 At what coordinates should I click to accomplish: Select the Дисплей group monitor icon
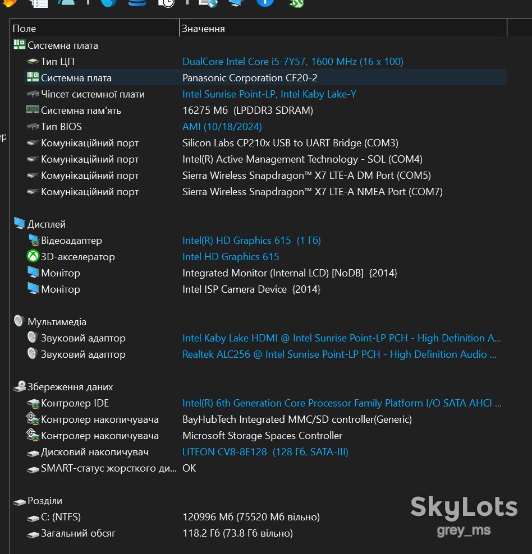20,223
